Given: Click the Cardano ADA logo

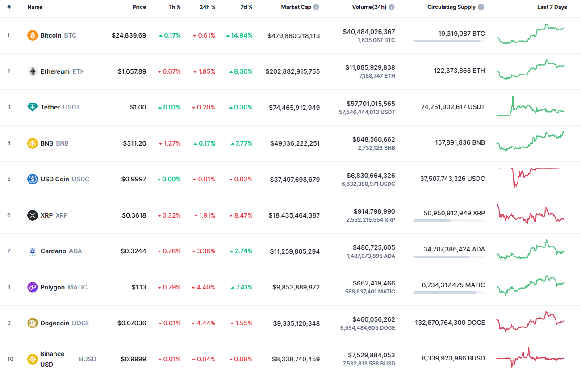Looking at the screenshot, I should (32, 251).
